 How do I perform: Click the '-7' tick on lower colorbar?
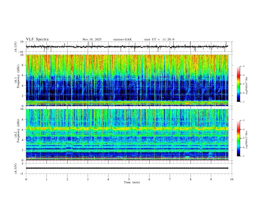tap(243, 156)
